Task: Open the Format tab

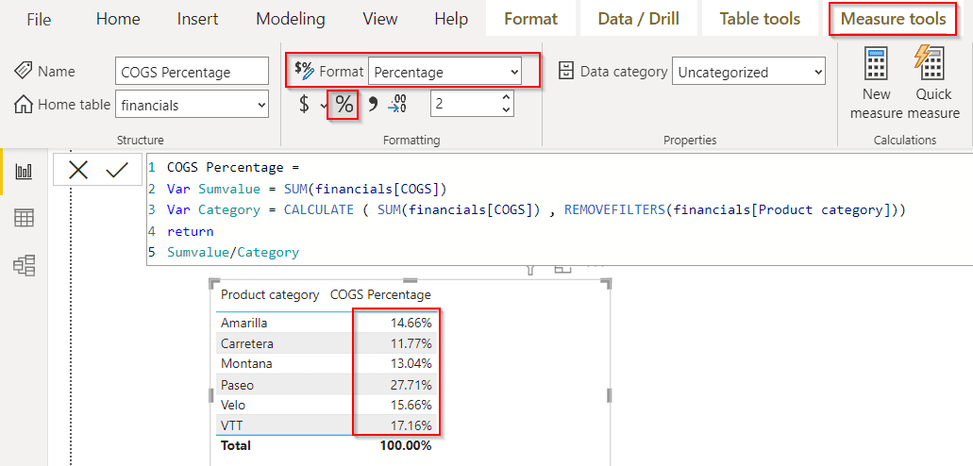Action: pos(530,19)
